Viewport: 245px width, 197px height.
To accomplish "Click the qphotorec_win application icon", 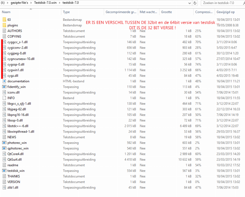I will click(x=4, y=148).
